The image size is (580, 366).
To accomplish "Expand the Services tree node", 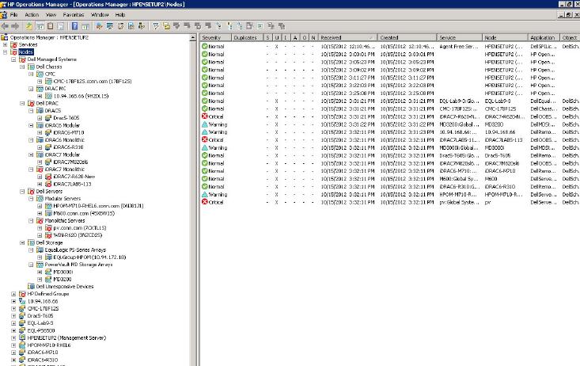I will 6,45.
